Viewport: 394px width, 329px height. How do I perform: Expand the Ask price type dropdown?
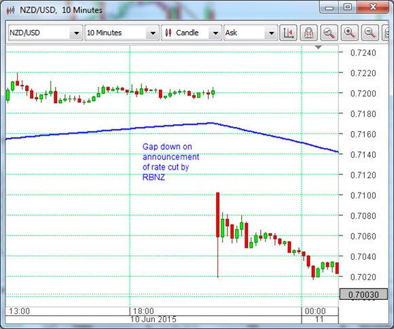tap(251, 33)
